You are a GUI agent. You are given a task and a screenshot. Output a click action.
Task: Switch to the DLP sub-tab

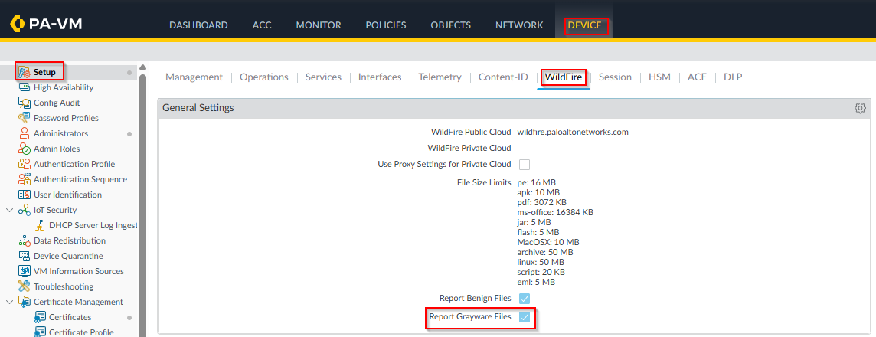coord(732,77)
